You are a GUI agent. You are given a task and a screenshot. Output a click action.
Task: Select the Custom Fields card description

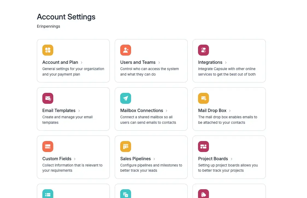[x=72, y=168]
